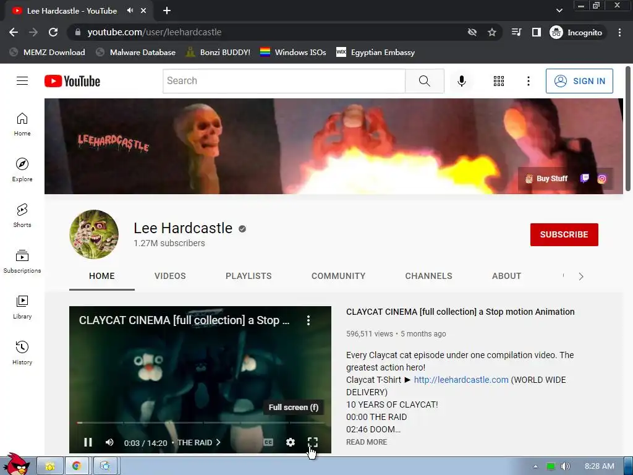Open History in sidebar
Image resolution: width=633 pixels, height=475 pixels.
pyautogui.click(x=22, y=353)
